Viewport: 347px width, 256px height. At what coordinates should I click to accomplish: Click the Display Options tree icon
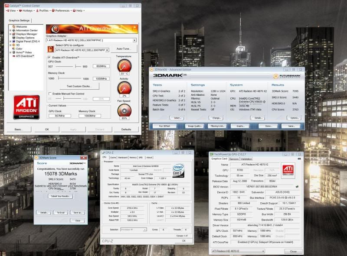pyautogui.click(x=14, y=38)
